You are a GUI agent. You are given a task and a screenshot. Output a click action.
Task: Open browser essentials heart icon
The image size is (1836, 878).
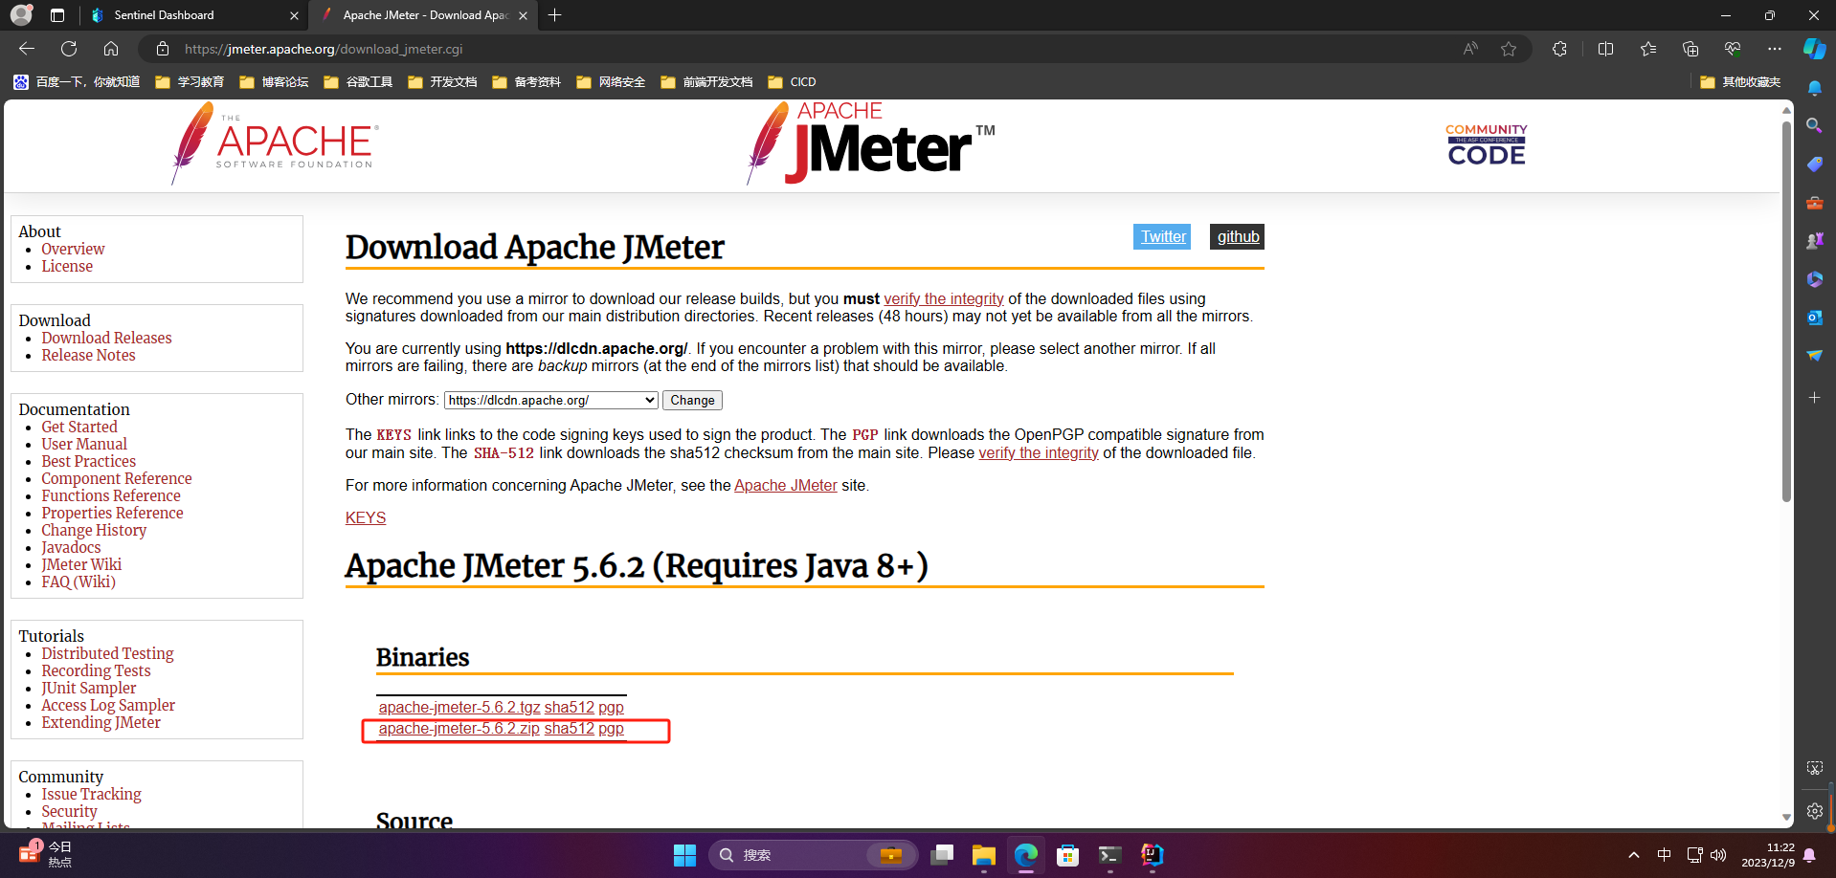coord(1733,49)
